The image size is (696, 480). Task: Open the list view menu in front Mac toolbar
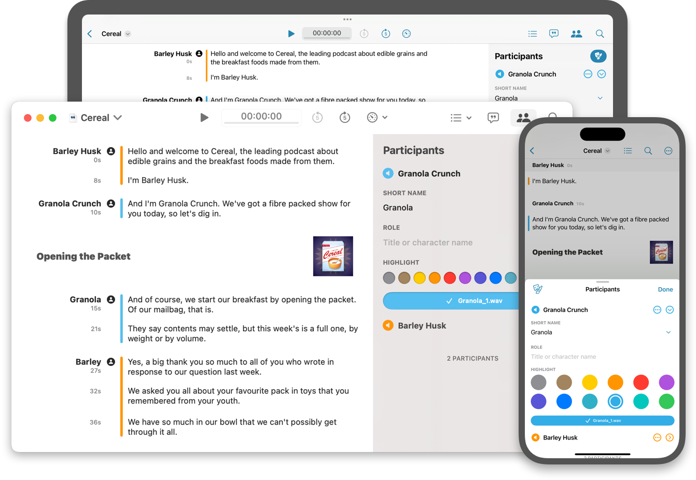461,118
